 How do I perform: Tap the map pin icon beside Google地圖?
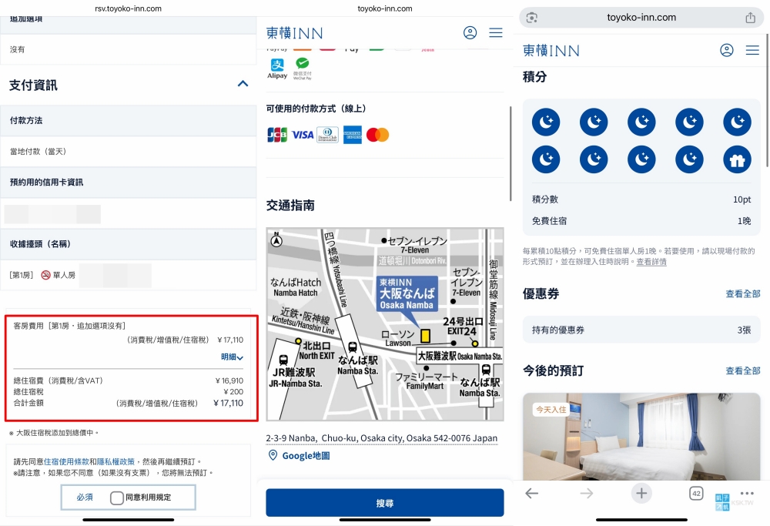[x=273, y=455]
